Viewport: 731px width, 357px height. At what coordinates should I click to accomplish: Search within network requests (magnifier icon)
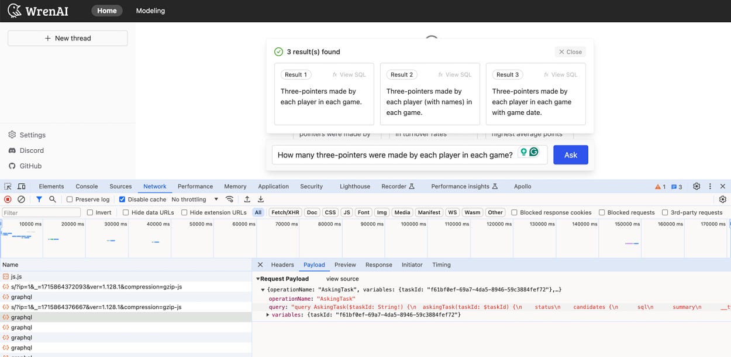[x=51, y=199]
